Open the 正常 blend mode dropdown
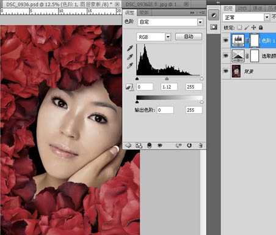This screenshot has width=276, height=235. click(x=246, y=17)
